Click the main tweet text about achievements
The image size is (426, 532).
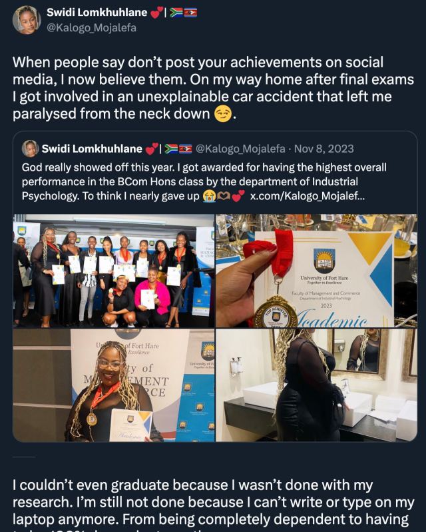(x=213, y=88)
